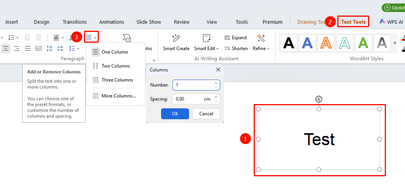Click Cancel in the Columns dialog
The width and height of the screenshot is (405, 193).
(206, 114)
